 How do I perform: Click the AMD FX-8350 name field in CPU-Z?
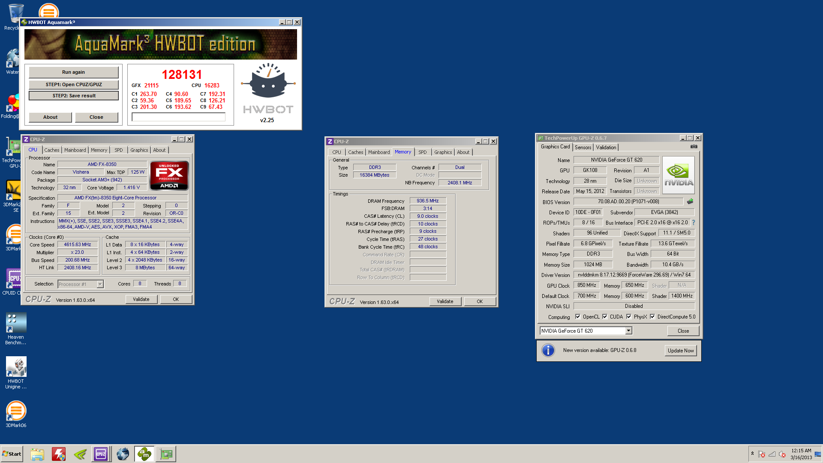pyautogui.click(x=102, y=164)
